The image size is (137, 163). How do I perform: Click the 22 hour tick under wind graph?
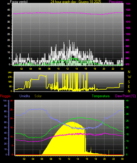click(x=113, y=69)
